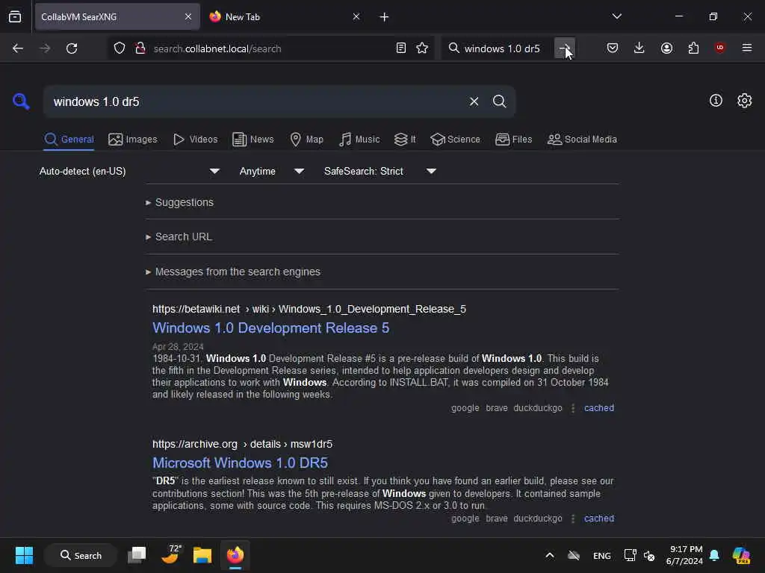
Task: Open the Firefox account icon
Action: pyautogui.click(x=666, y=48)
